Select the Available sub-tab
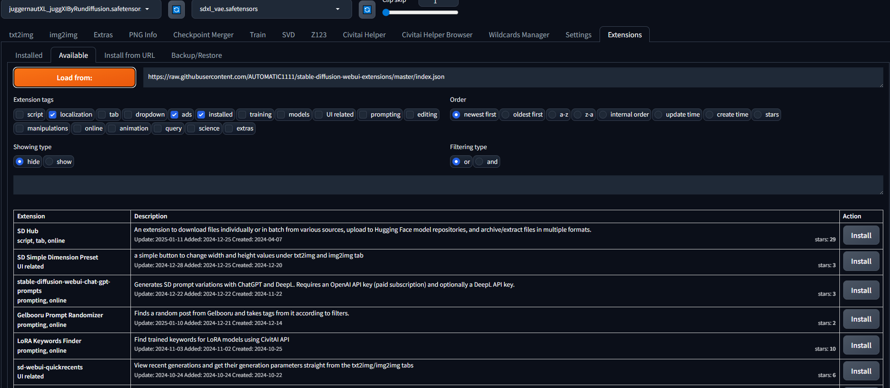Viewport: 890px width, 388px height. [74, 55]
